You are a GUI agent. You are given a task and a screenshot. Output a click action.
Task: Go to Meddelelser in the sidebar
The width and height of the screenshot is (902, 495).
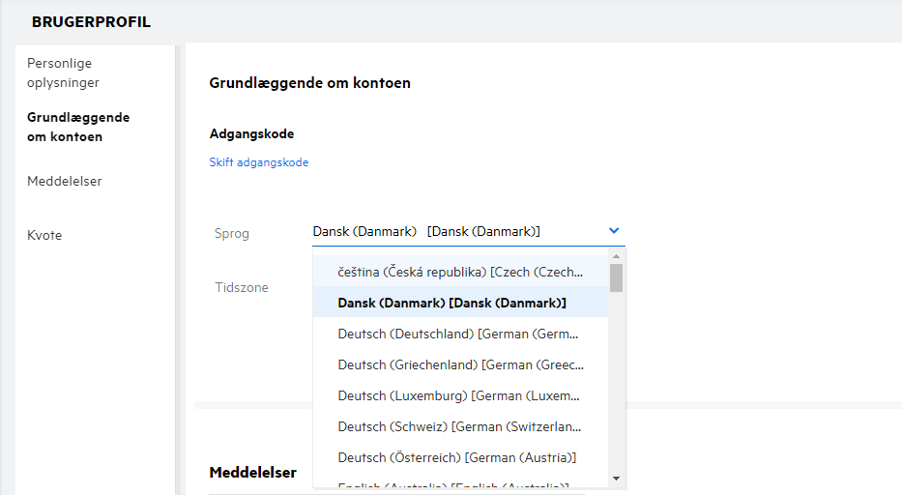[65, 181]
